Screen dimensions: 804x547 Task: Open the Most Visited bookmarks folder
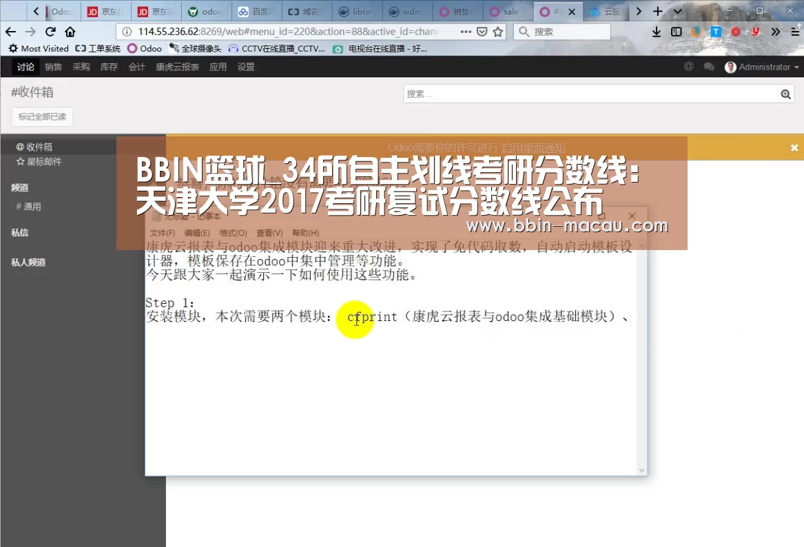coord(39,49)
